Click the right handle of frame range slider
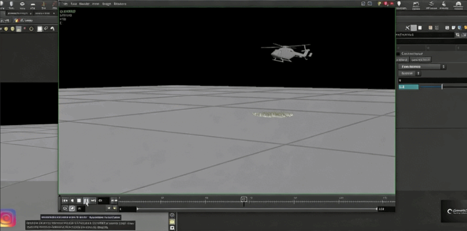The width and height of the screenshot is (467, 231). tap(377, 209)
